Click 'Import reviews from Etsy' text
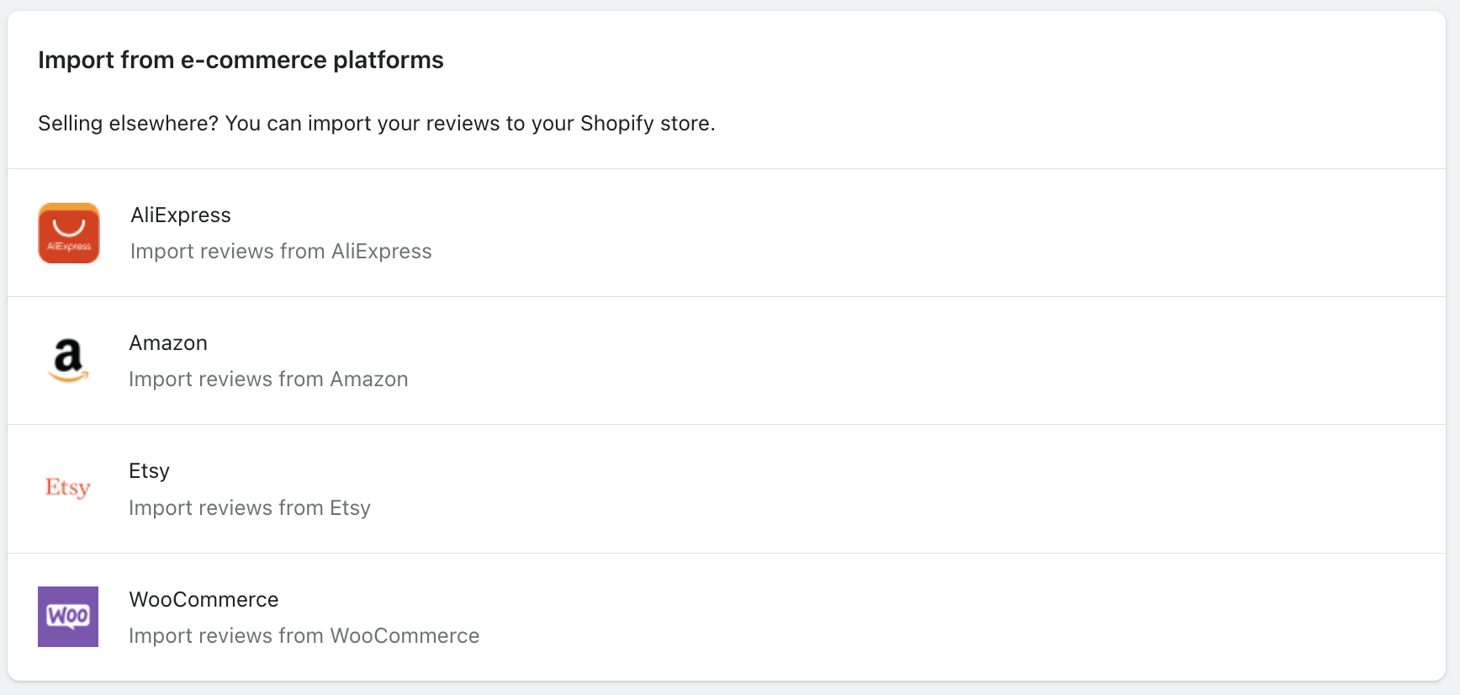Viewport: 1460px width, 695px height. click(250, 508)
